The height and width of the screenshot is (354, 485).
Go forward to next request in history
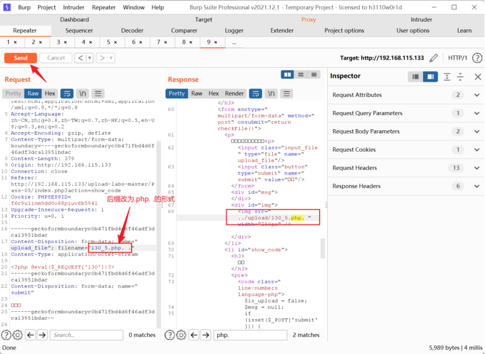point(102,58)
